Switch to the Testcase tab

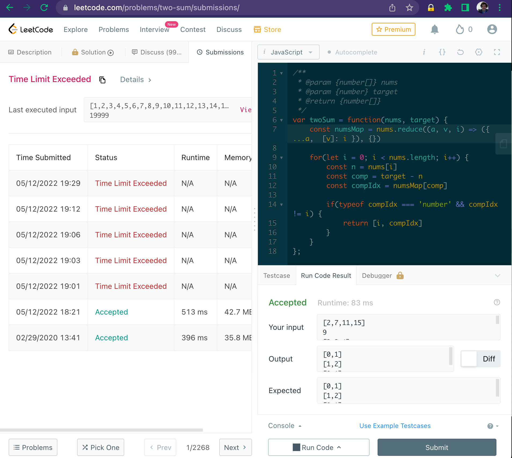(276, 275)
